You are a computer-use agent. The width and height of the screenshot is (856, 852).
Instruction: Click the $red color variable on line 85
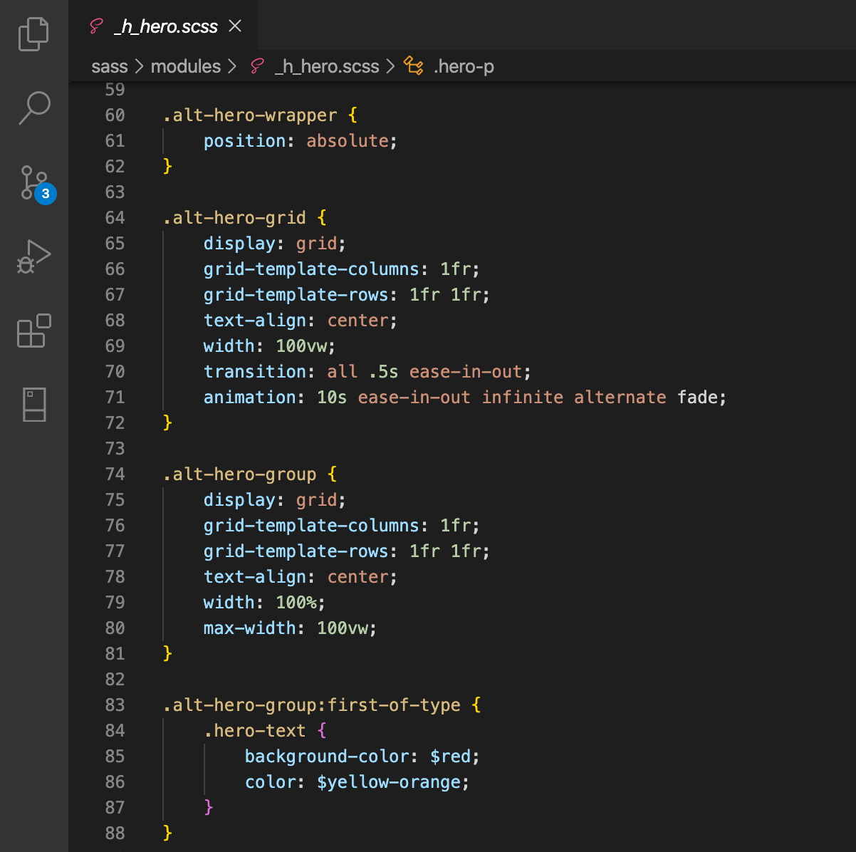(x=452, y=756)
